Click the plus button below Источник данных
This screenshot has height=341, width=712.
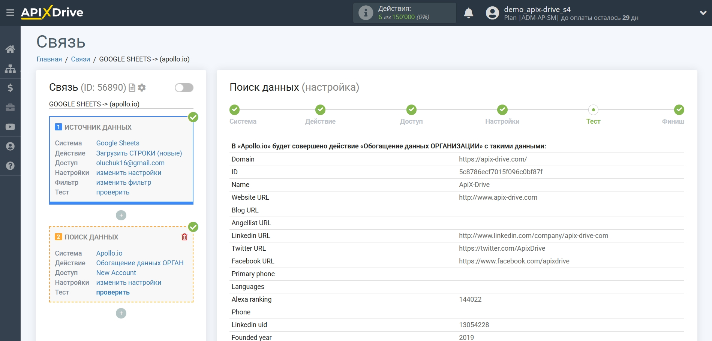tap(121, 215)
